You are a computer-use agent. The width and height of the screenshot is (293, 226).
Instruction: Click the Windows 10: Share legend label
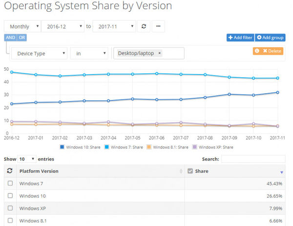click(x=83, y=147)
